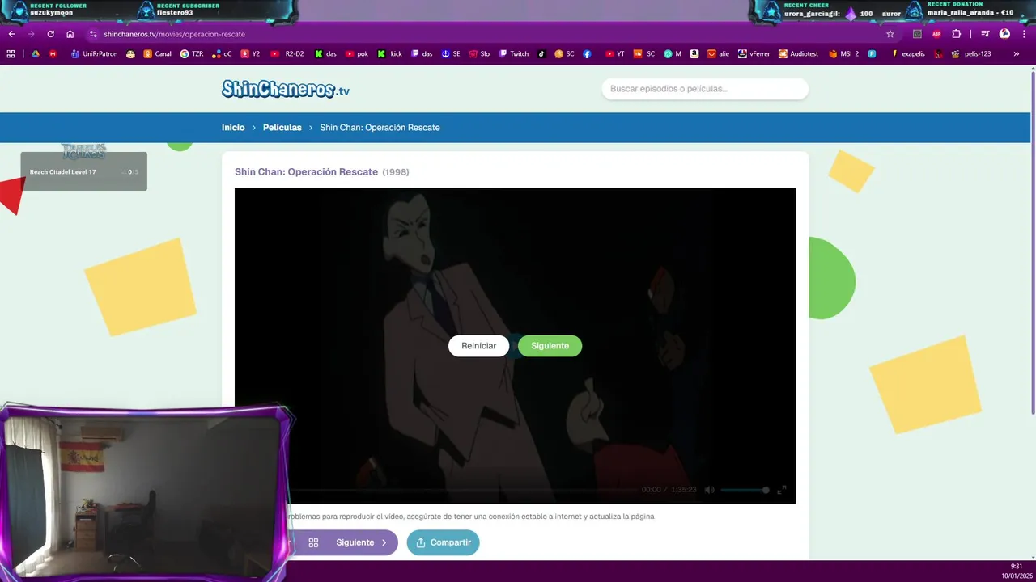Open site information icon in address bar
This screenshot has width=1036, height=582.
click(93, 34)
